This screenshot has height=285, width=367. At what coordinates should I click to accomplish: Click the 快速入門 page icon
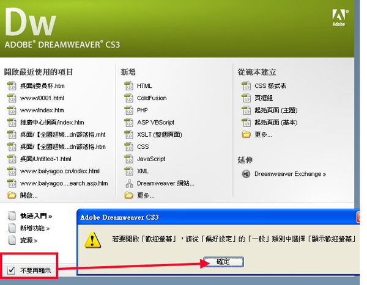click(x=12, y=216)
